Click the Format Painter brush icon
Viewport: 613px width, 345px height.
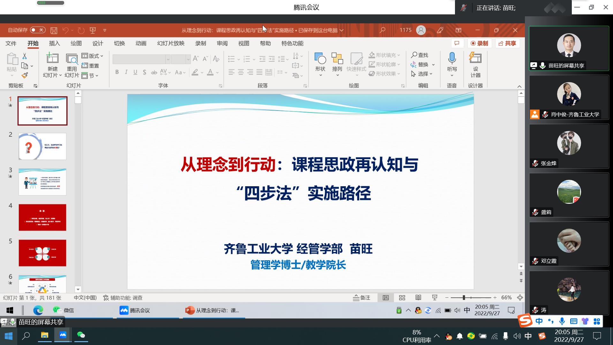25,75
